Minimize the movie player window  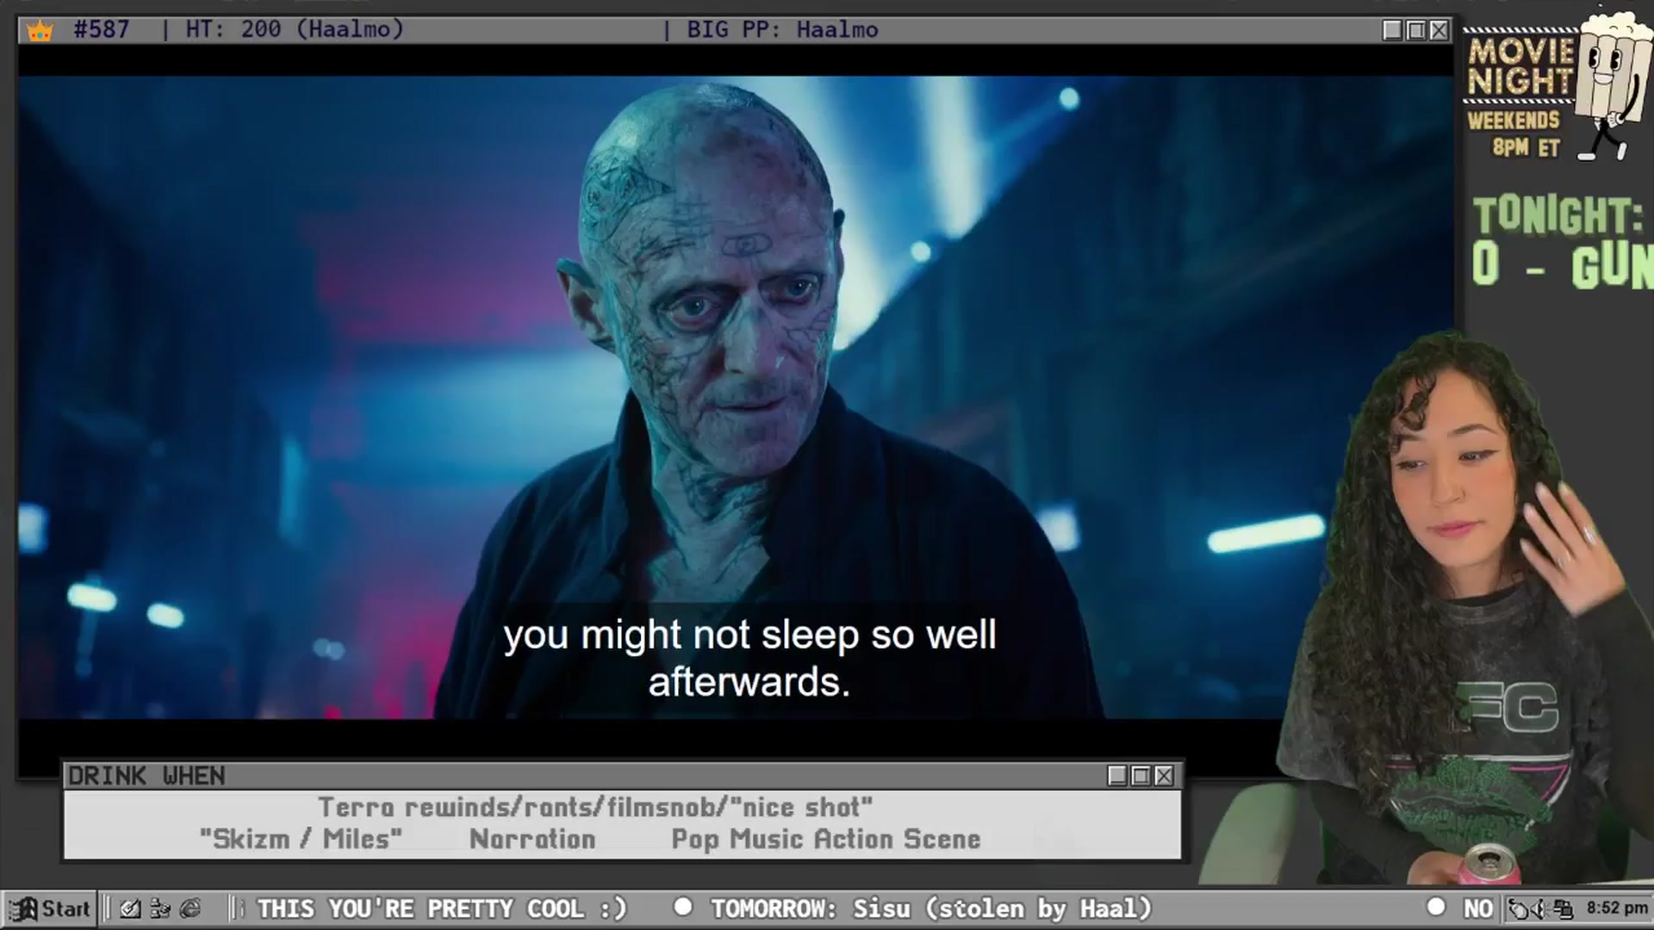point(1392,30)
